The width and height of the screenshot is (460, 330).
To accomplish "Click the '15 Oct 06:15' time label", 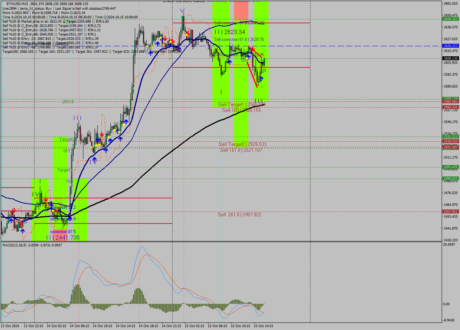I will 218,326.
